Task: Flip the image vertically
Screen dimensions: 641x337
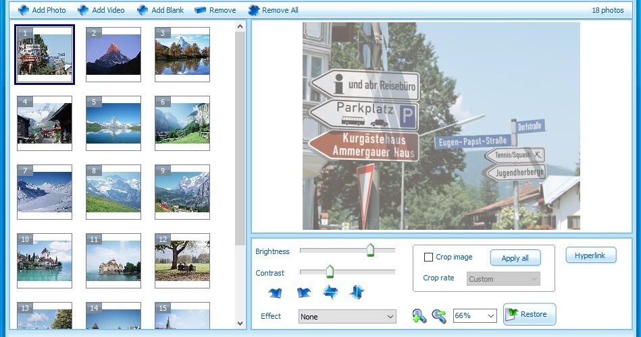Action: pos(357,292)
